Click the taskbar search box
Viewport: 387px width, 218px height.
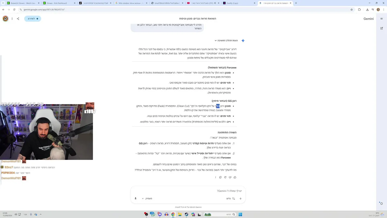coord(220,214)
